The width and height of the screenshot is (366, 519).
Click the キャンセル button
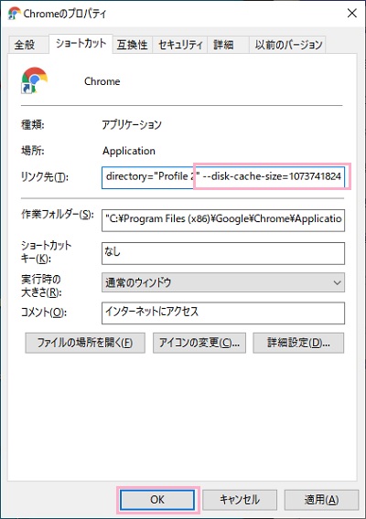[240, 500]
